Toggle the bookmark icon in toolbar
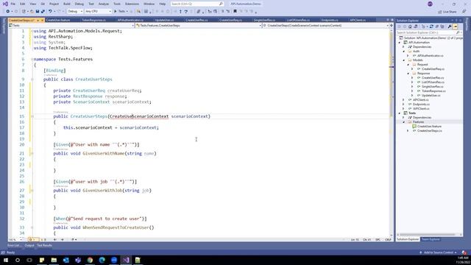The image size is (471, 265). [235, 12]
